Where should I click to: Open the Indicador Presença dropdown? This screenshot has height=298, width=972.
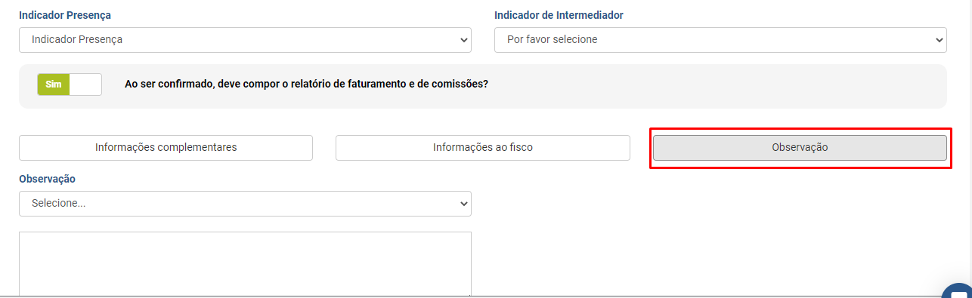coord(245,40)
